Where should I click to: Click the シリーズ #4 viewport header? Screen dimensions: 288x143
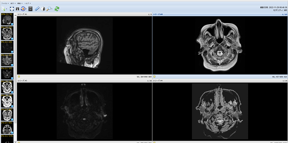coord(220,81)
